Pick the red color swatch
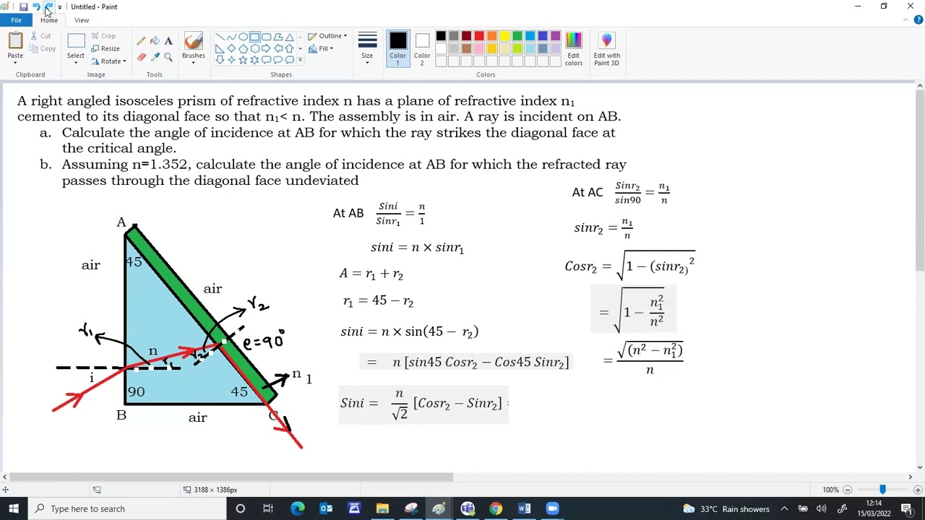Screen dimensions: 925x520 coord(479,36)
